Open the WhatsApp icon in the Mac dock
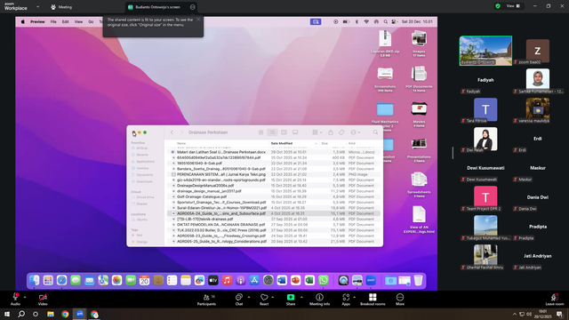The width and height of the screenshot is (569, 320). point(324,280)
